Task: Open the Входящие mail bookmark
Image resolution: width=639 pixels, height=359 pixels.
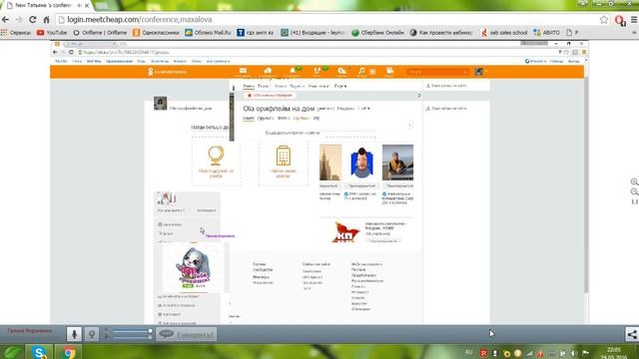Action: (x=313, y=33)
